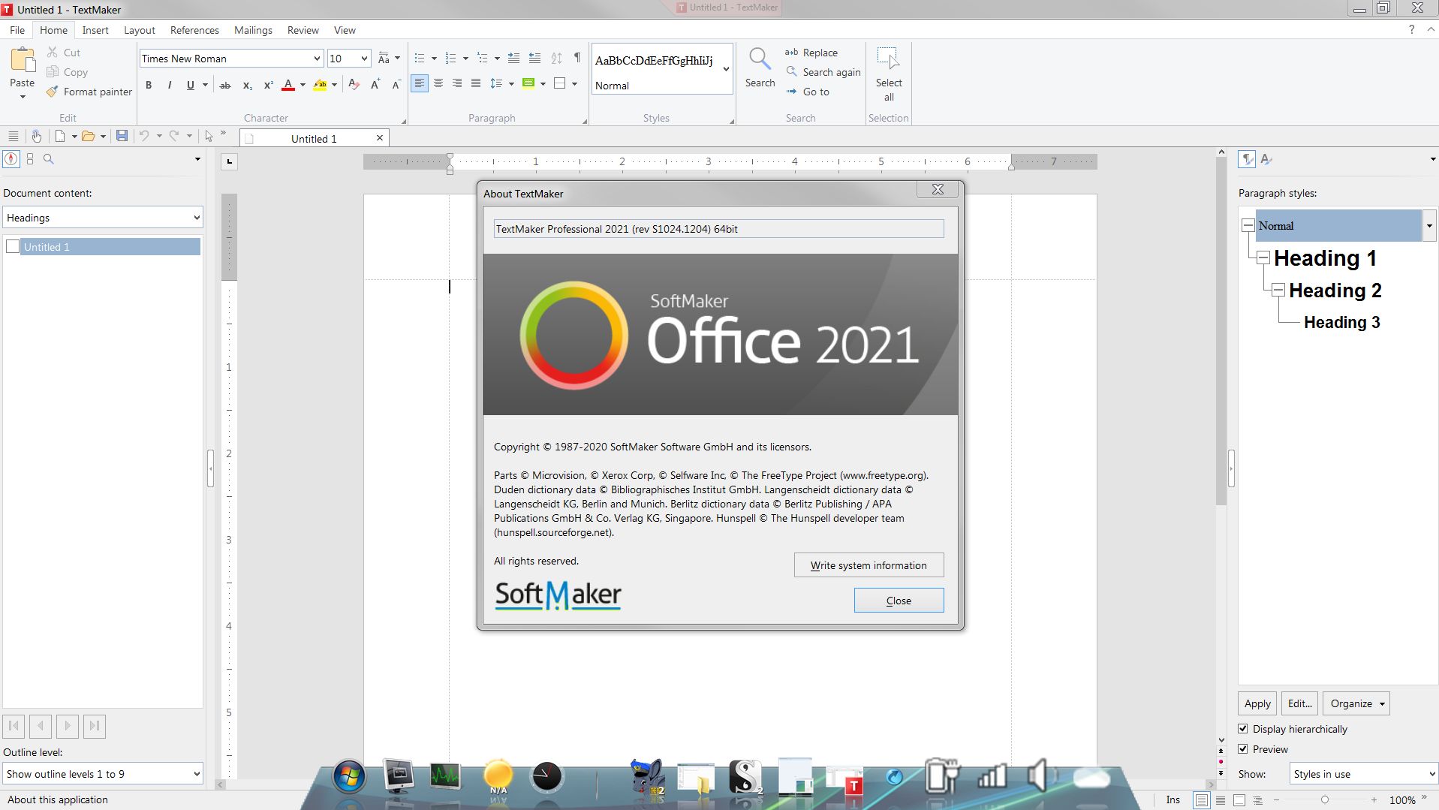
Task: Open Windows Start orb in taskbar
Action: tap(349, 776)
